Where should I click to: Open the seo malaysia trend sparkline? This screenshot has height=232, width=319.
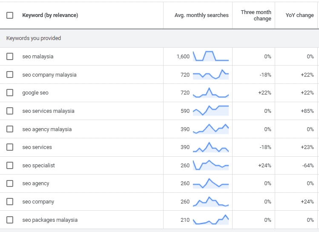tap(211, 56)
